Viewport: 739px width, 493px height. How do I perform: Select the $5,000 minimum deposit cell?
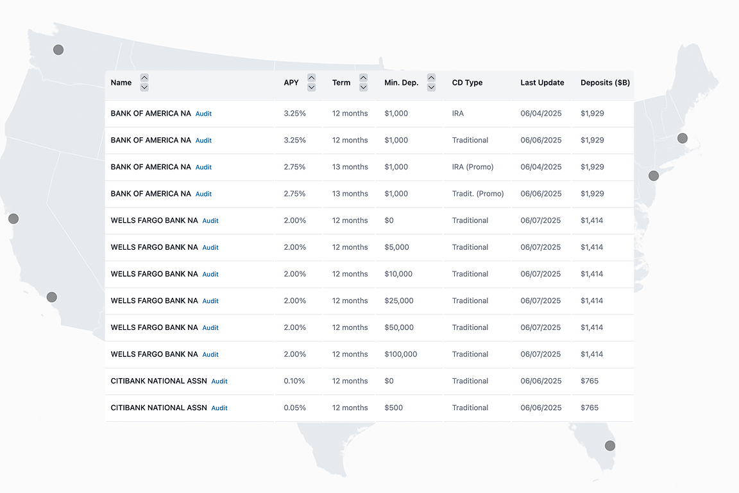(x=396, y=247)
